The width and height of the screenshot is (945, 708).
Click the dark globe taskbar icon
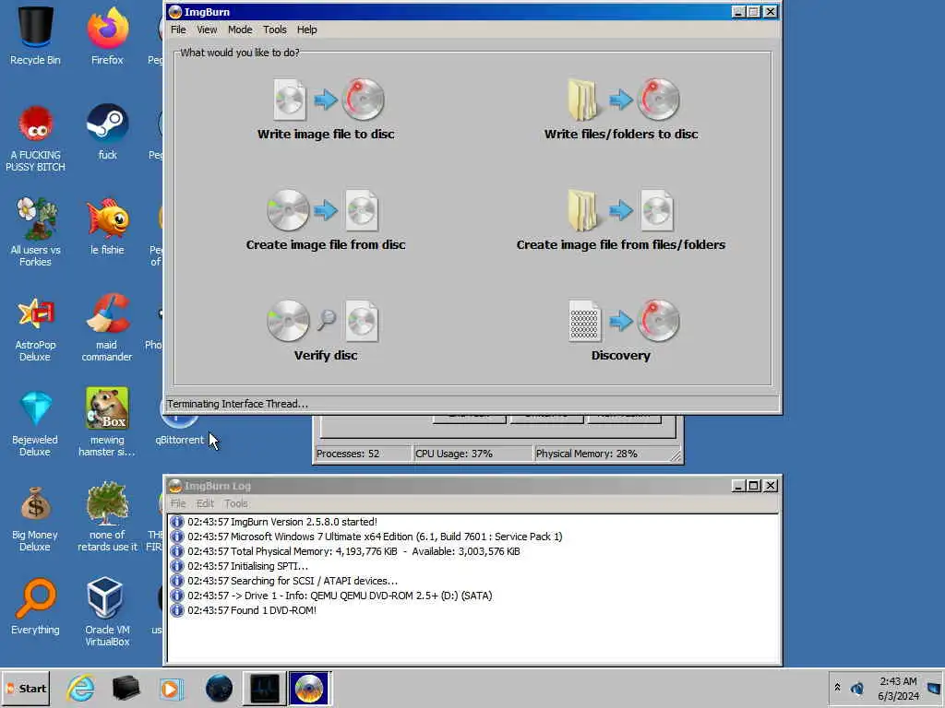219,688
